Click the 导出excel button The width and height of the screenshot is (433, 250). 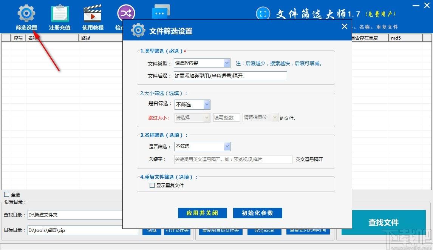point(264,231)
